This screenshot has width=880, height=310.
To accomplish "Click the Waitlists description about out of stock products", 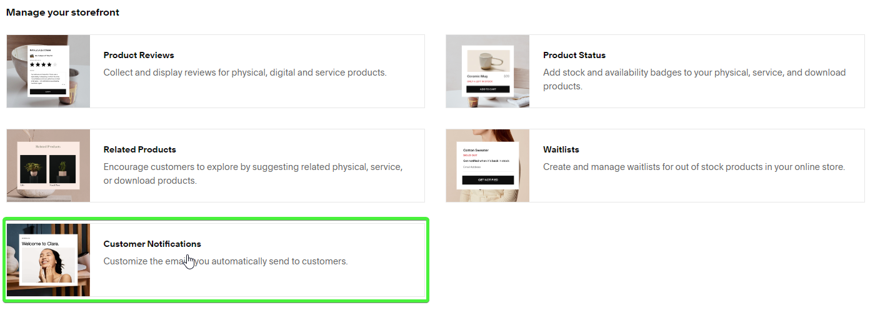I will [x=694, y=167].
